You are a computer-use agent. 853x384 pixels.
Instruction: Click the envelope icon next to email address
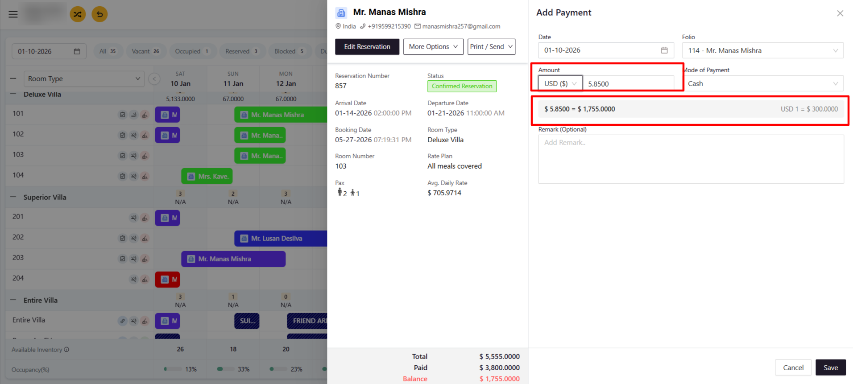[418, 26]
